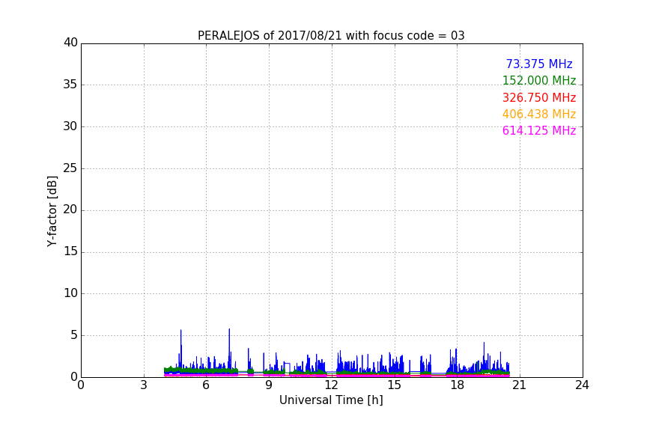
Task: Click the y-axis tick label 25
Action: [70, 168]
